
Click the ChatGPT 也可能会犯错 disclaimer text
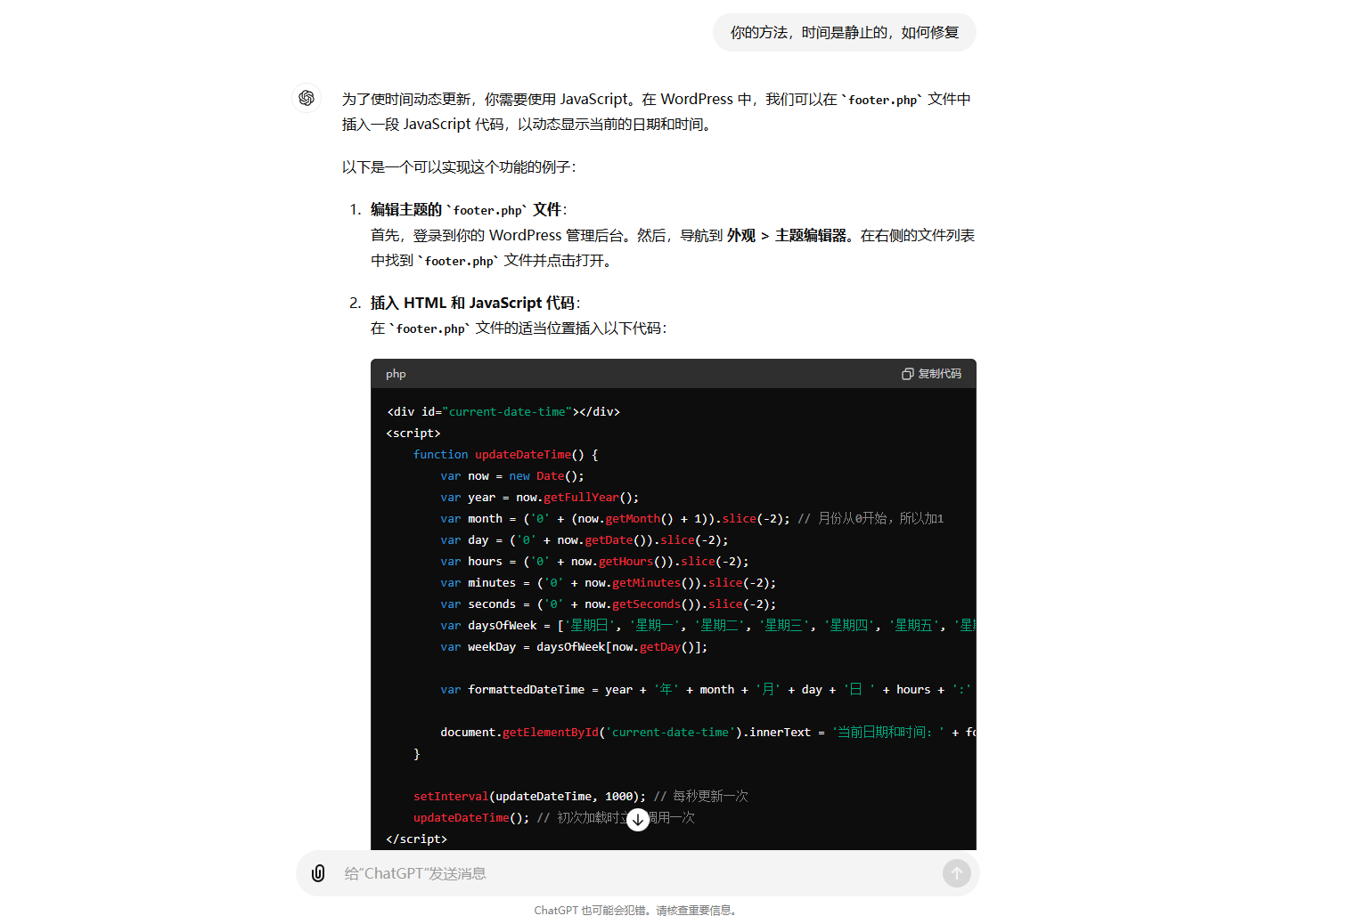coord(635,911)
